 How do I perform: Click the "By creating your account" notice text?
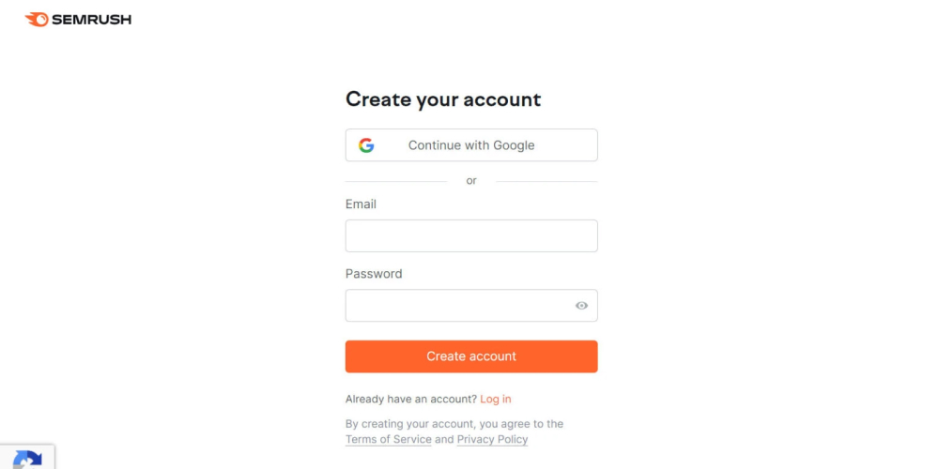coord(454,424)
